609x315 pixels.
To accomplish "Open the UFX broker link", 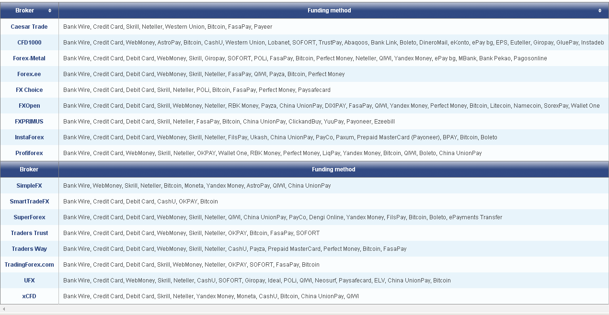I will [x=29, y=281].
